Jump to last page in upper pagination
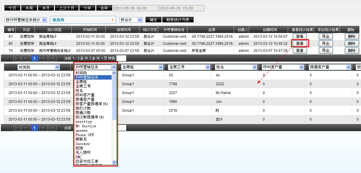 coord(52,58)
